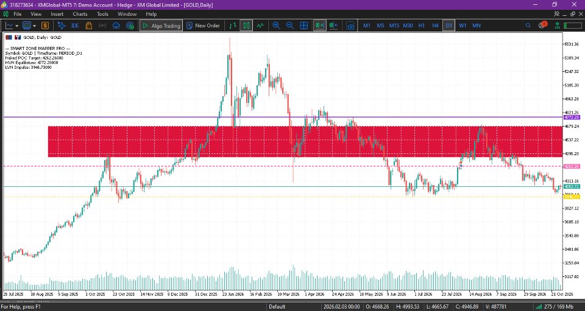The height and width of the screenshot is (311, 585).
Task: Click the Depth of Market icon on chart
Action: click(9, 37)
